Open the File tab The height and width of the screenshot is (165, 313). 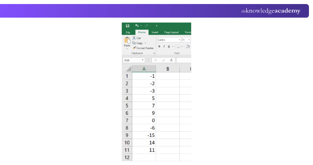(x=128, y=32)
